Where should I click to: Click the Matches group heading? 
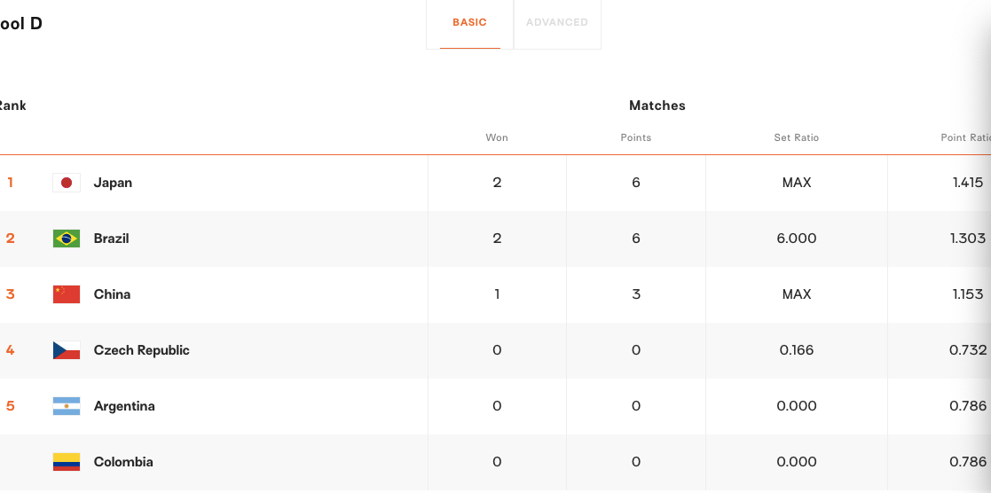pos(657,106)
